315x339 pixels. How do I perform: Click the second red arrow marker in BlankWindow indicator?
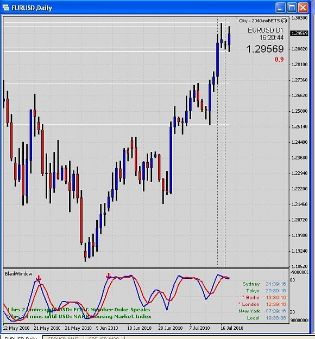[109, 276]
